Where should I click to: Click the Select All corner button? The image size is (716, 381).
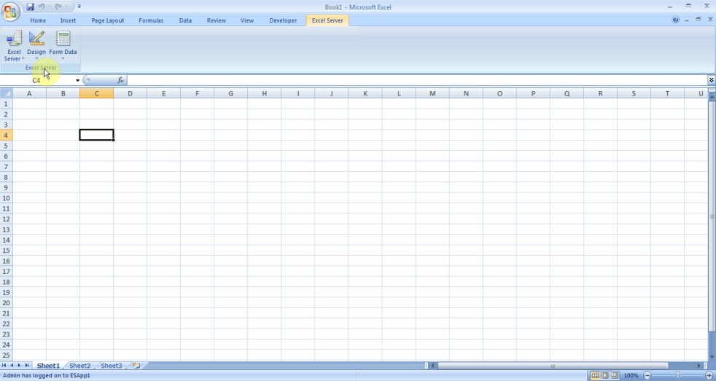coord(7,93)
